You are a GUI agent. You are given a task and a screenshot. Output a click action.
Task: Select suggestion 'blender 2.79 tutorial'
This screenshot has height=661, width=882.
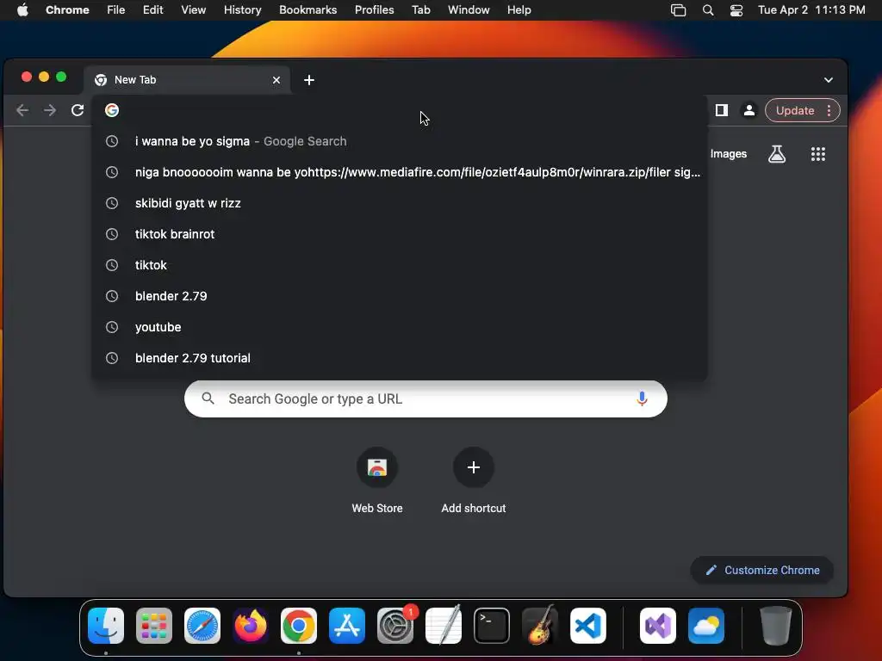click(400, 357)
